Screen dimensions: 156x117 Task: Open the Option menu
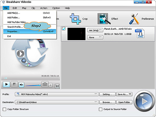click(x=56, y=8)
